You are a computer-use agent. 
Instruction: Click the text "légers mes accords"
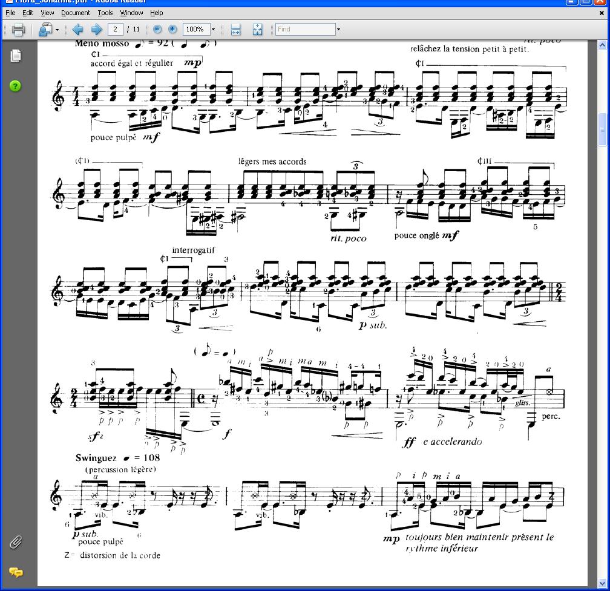(272, 162)
